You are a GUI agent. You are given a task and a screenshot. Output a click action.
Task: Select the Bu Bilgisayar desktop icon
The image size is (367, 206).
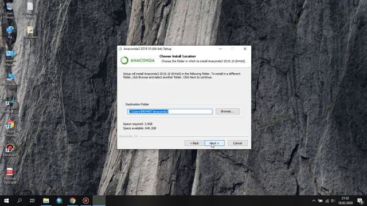point(10,80)
